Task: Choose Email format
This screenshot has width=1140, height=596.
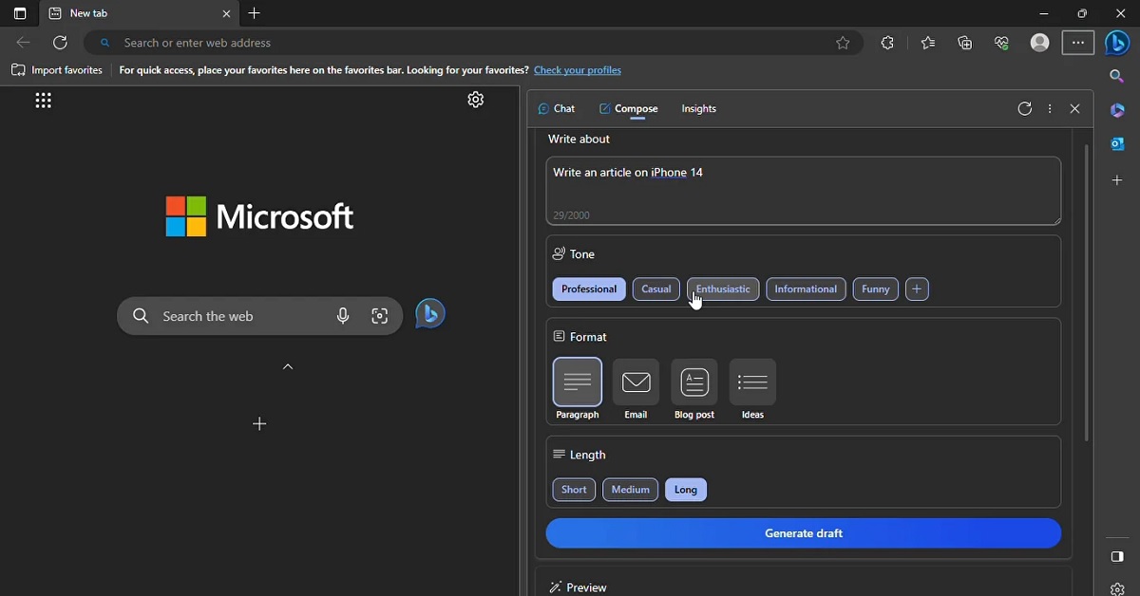Action: coord(636,389)
